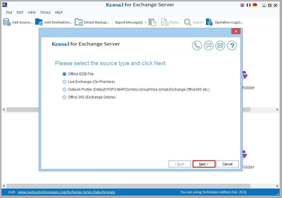Click the Extract Backup... label
This screenshot has height=198, width=282.
pyautogui.click(x=97, y=22)
